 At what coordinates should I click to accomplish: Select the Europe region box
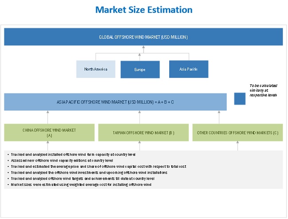pos(140,69)
